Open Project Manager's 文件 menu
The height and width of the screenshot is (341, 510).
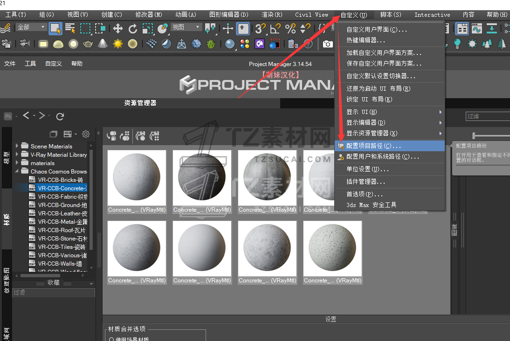pyautogui.click(x=10, y=64)
